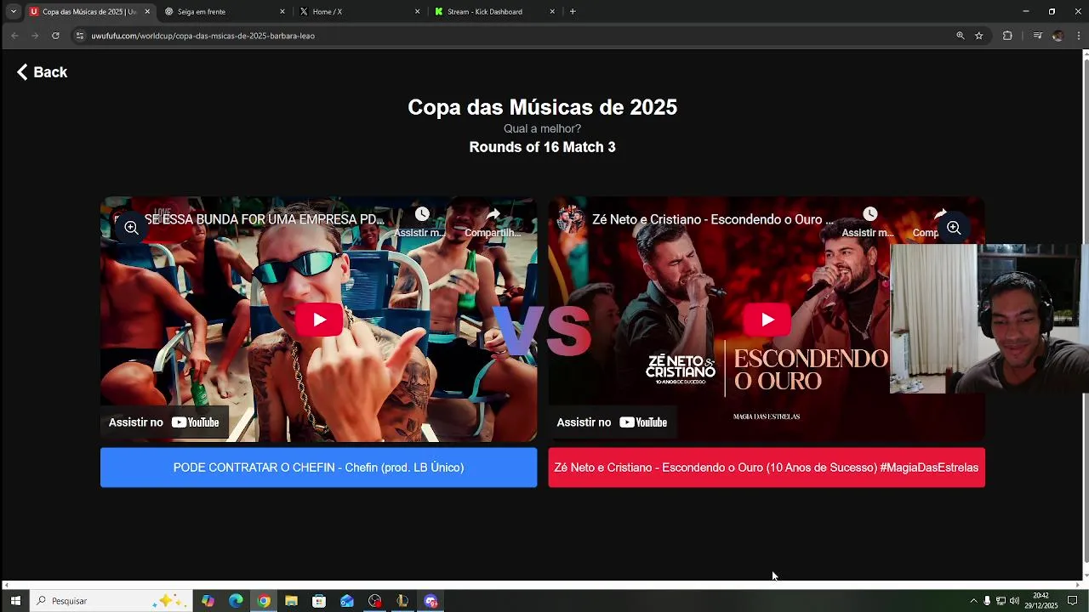This screenshot has height=612, width=1089.
Task: Open the Chrome three-dot menu
Action: coord(1079,36)
